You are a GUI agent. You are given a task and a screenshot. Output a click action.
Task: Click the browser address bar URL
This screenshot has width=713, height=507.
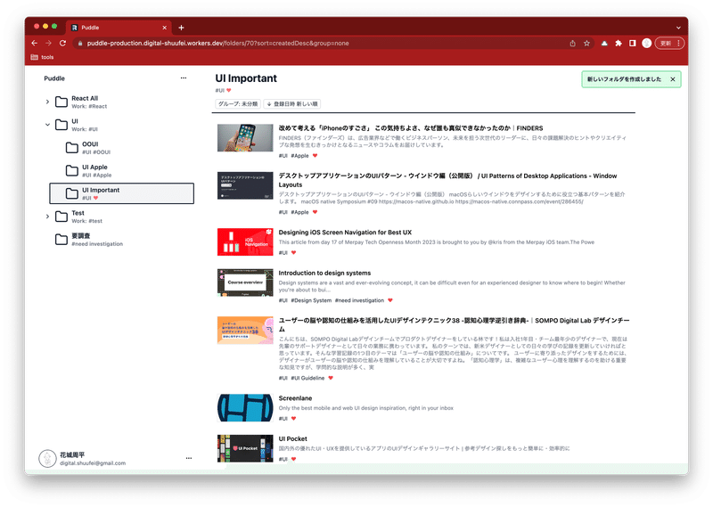click(218, 43)
